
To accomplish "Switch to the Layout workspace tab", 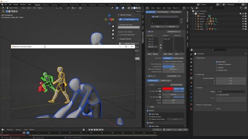I will (37, 5).
